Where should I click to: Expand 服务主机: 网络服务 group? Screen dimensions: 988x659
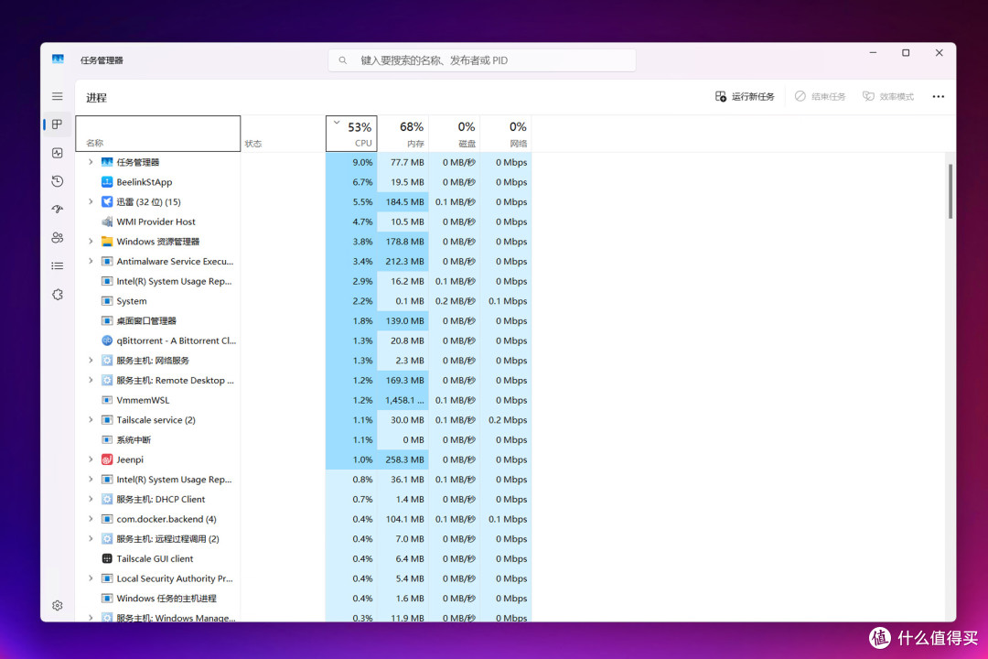pyautogui.click(x=90, y=361)
